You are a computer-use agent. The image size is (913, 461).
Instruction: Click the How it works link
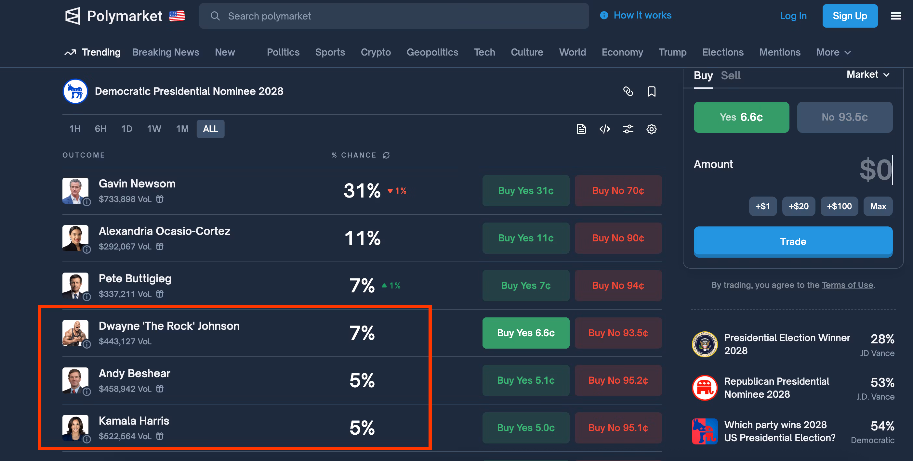(642, 15)
